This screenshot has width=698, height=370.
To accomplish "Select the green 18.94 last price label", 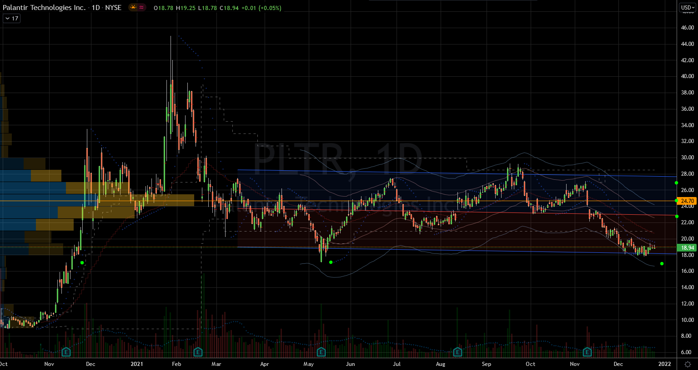I will [688, 248].
